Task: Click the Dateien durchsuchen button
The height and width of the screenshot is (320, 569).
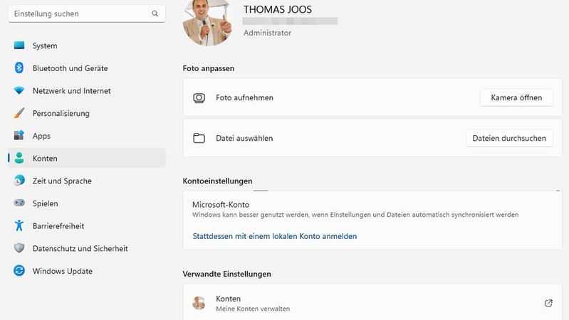Action: pyautogui.click(x=509, y=138)
